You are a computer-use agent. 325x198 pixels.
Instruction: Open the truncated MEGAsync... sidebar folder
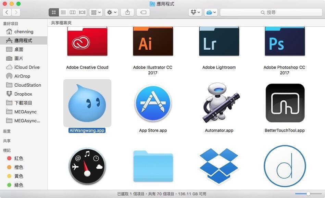(24, 121)
